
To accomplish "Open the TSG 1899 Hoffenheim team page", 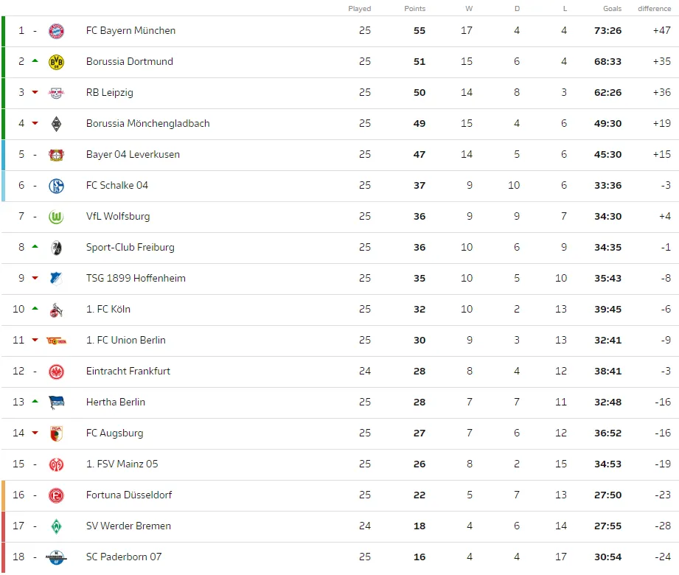I will (x=136, y=278).
